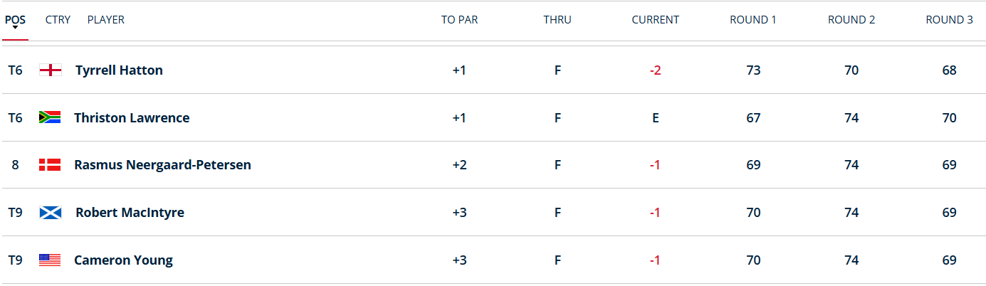
Task: Open Tyrrell Hatton's player profile
Action: pos(119,70)
